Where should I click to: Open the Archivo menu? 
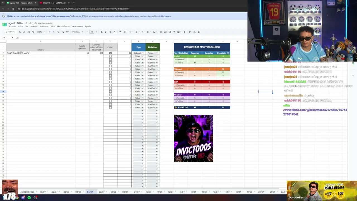tap(12, 27)
